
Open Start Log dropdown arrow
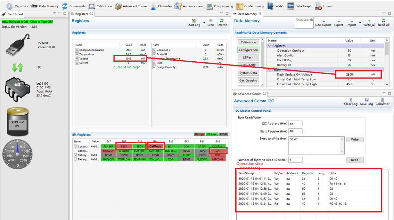(204, 23)
